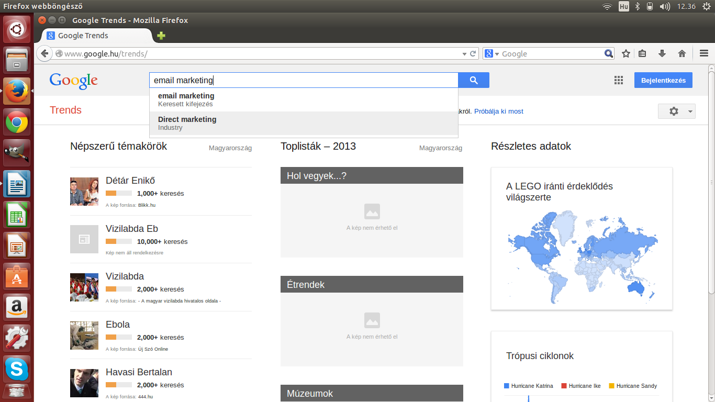Open the Détár Enikő trending topic
Viewport: 715px width, 402px height.
[x=130, y=181]
